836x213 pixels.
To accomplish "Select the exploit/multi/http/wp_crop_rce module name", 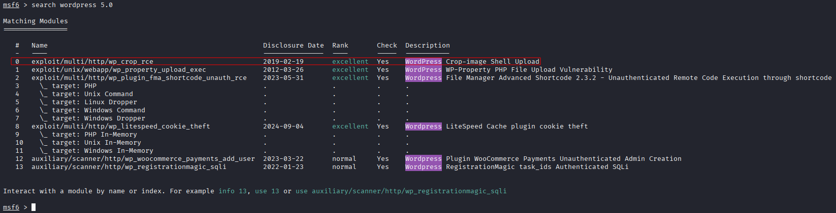I will (x=92, y=62).
